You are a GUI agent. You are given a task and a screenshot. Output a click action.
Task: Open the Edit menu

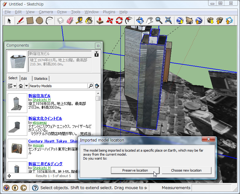[x=18, y=12]
